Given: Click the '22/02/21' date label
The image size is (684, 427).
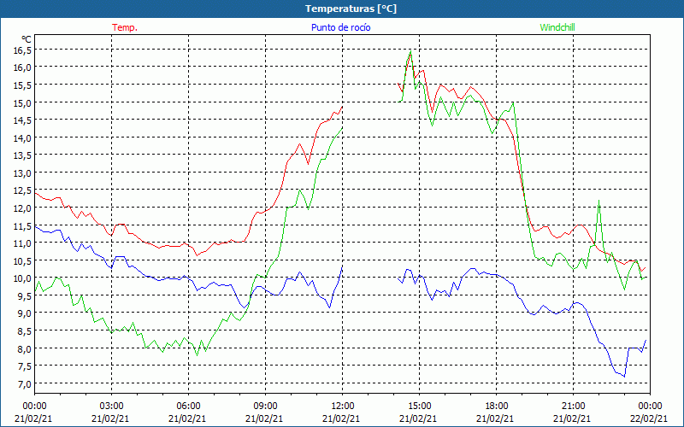Looking at the screenshot, I should coord(649,418).
